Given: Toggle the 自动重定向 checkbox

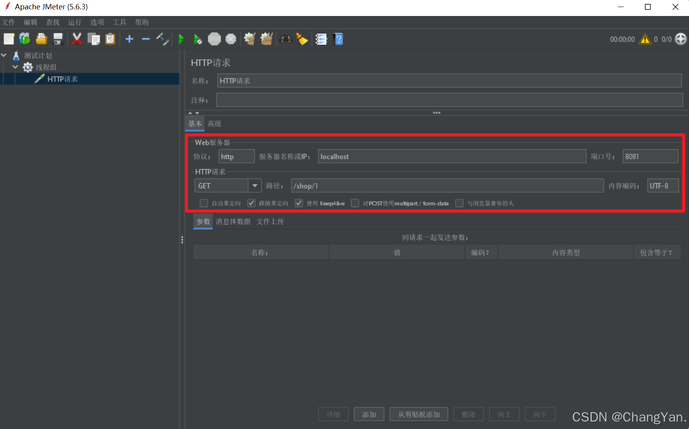Looking at the screenshot, I should click(x=204, y=203).
